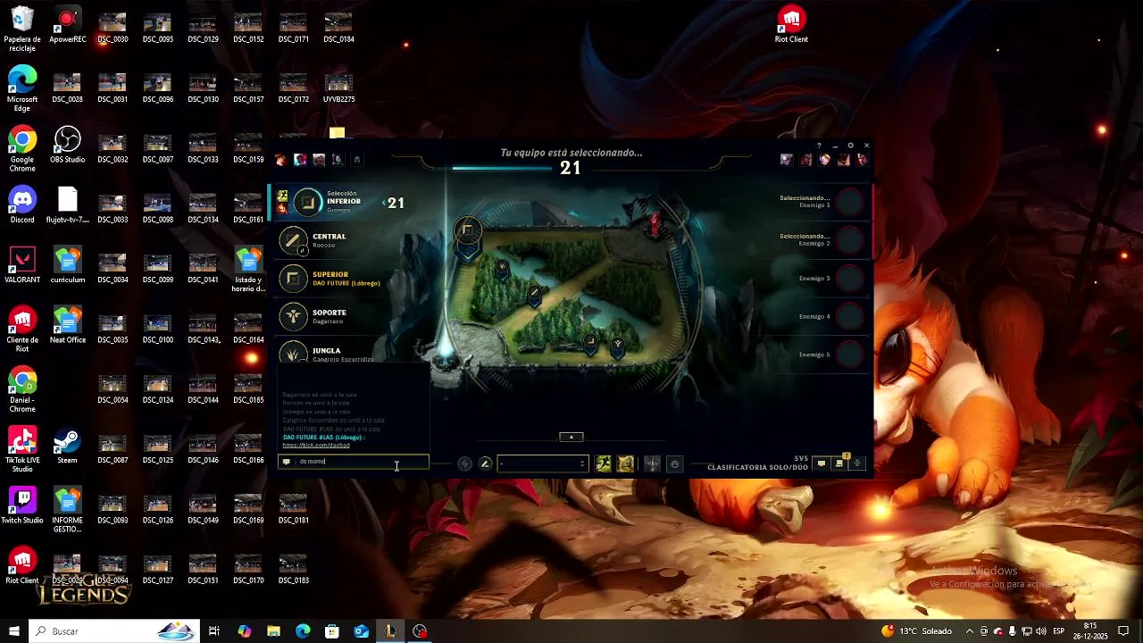The height and width of the screenshot is (643, 1143).
Task: Open League client settings gear
Action: [x=850, y=146]
